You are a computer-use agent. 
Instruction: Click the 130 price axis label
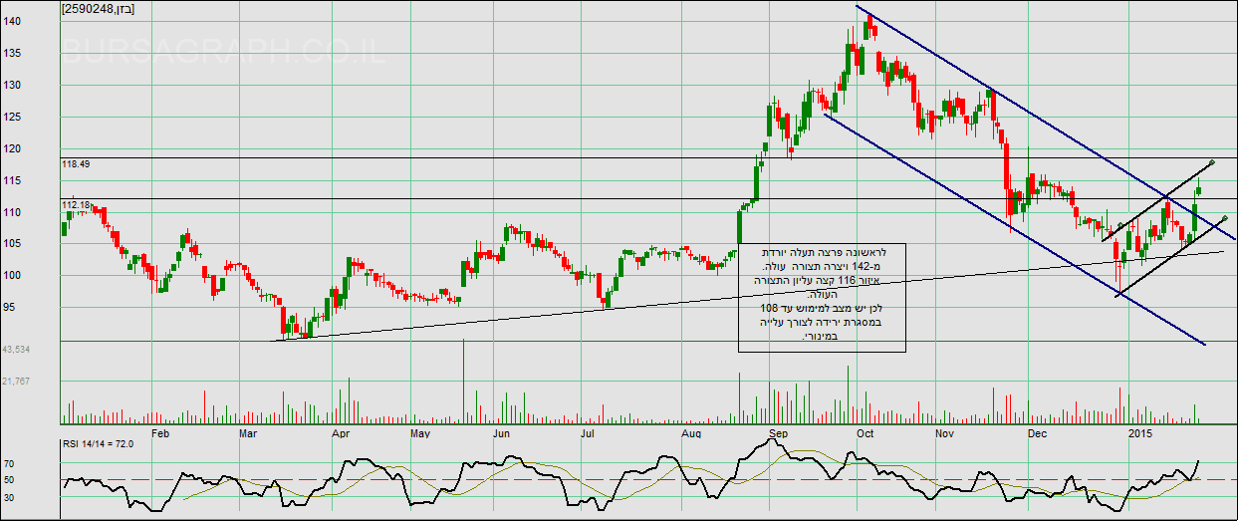point(13,85)
